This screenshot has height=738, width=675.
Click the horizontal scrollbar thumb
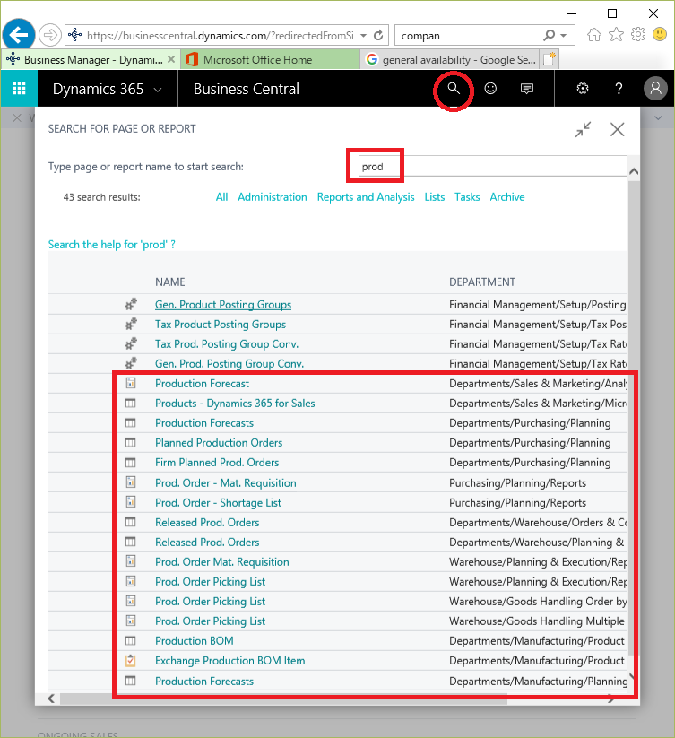[283, 699]
